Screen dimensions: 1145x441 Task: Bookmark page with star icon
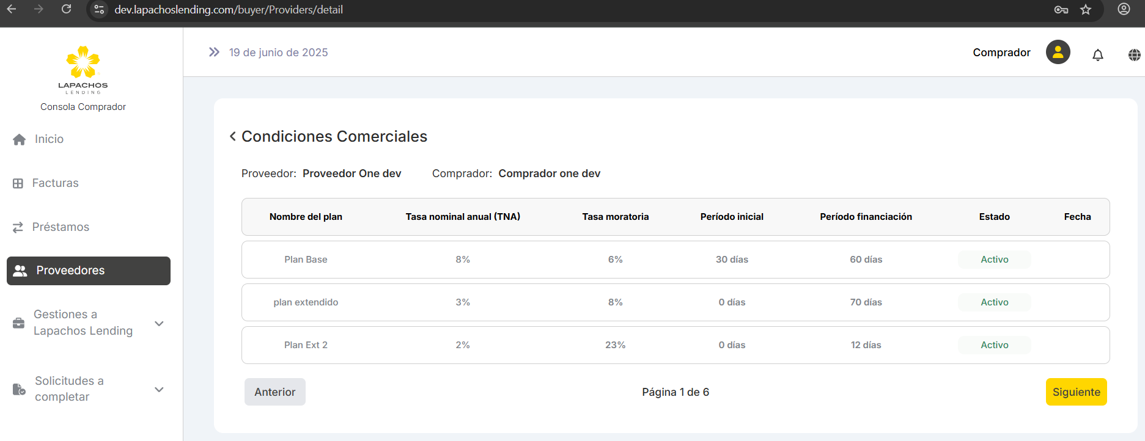point(1086,10)
